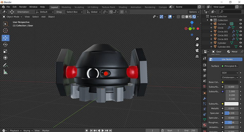Select the Select Box tool icon
244x132 pixels.
pos(5,24)
